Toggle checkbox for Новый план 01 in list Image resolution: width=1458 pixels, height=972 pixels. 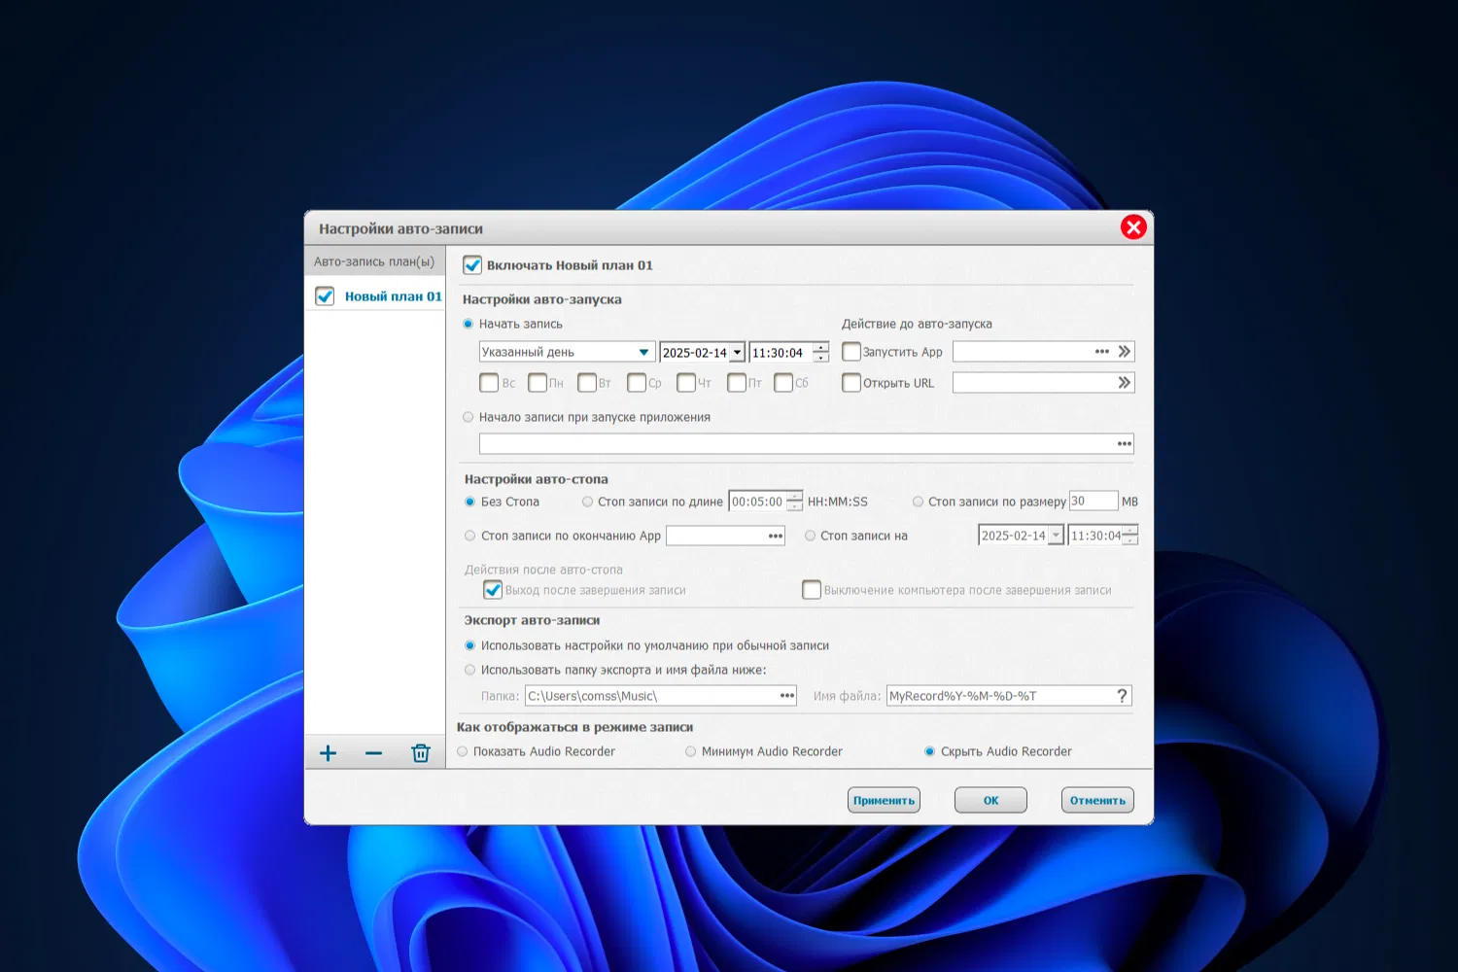pyautogui.click(x=325, y=296)
